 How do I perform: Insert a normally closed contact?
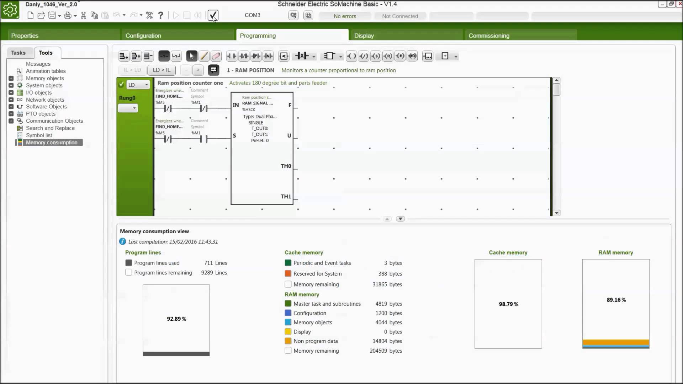coord(244,56)
